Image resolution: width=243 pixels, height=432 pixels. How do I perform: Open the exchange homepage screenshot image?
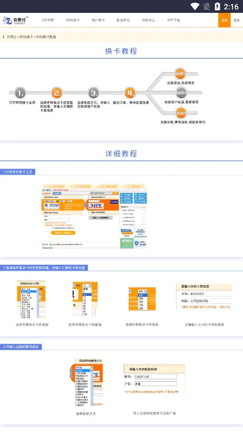(94, 216)
